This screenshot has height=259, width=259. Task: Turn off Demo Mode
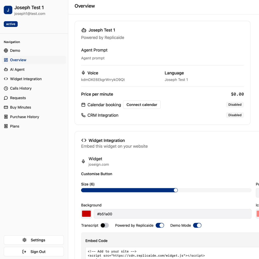click(x=197, y=225)
